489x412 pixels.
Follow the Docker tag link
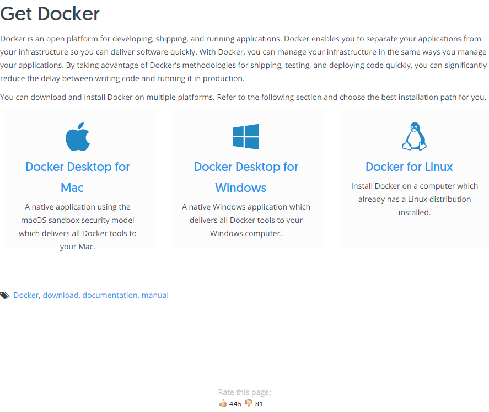26,295
